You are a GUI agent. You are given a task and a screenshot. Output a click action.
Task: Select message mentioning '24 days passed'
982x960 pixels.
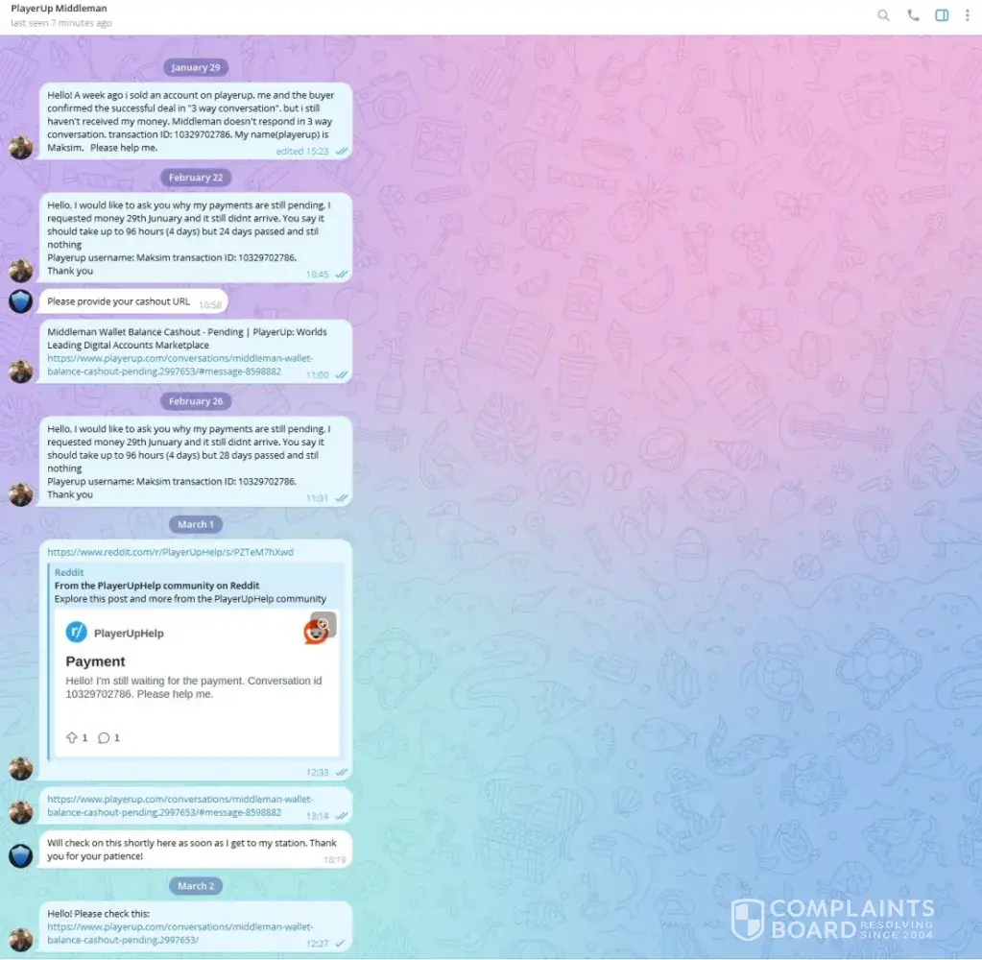(195, 237)
